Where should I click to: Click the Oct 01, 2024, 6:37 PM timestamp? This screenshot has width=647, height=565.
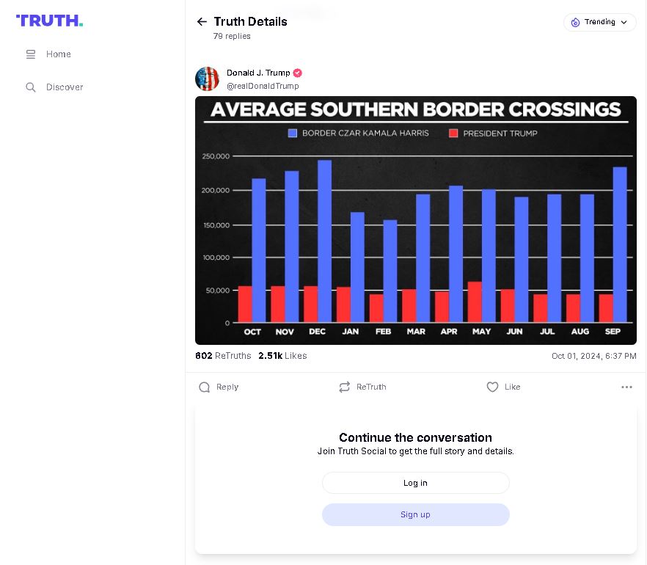(594, 356)
